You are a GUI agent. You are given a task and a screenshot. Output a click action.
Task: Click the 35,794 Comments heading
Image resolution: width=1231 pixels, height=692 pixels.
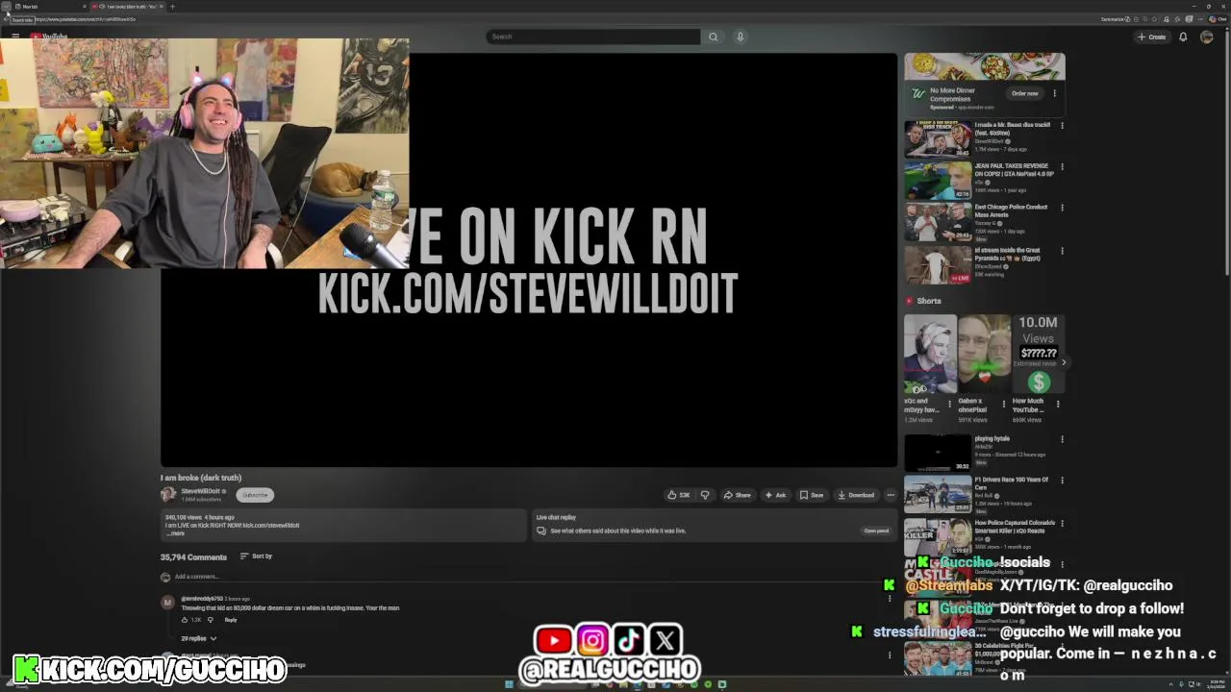click(193, 556)
